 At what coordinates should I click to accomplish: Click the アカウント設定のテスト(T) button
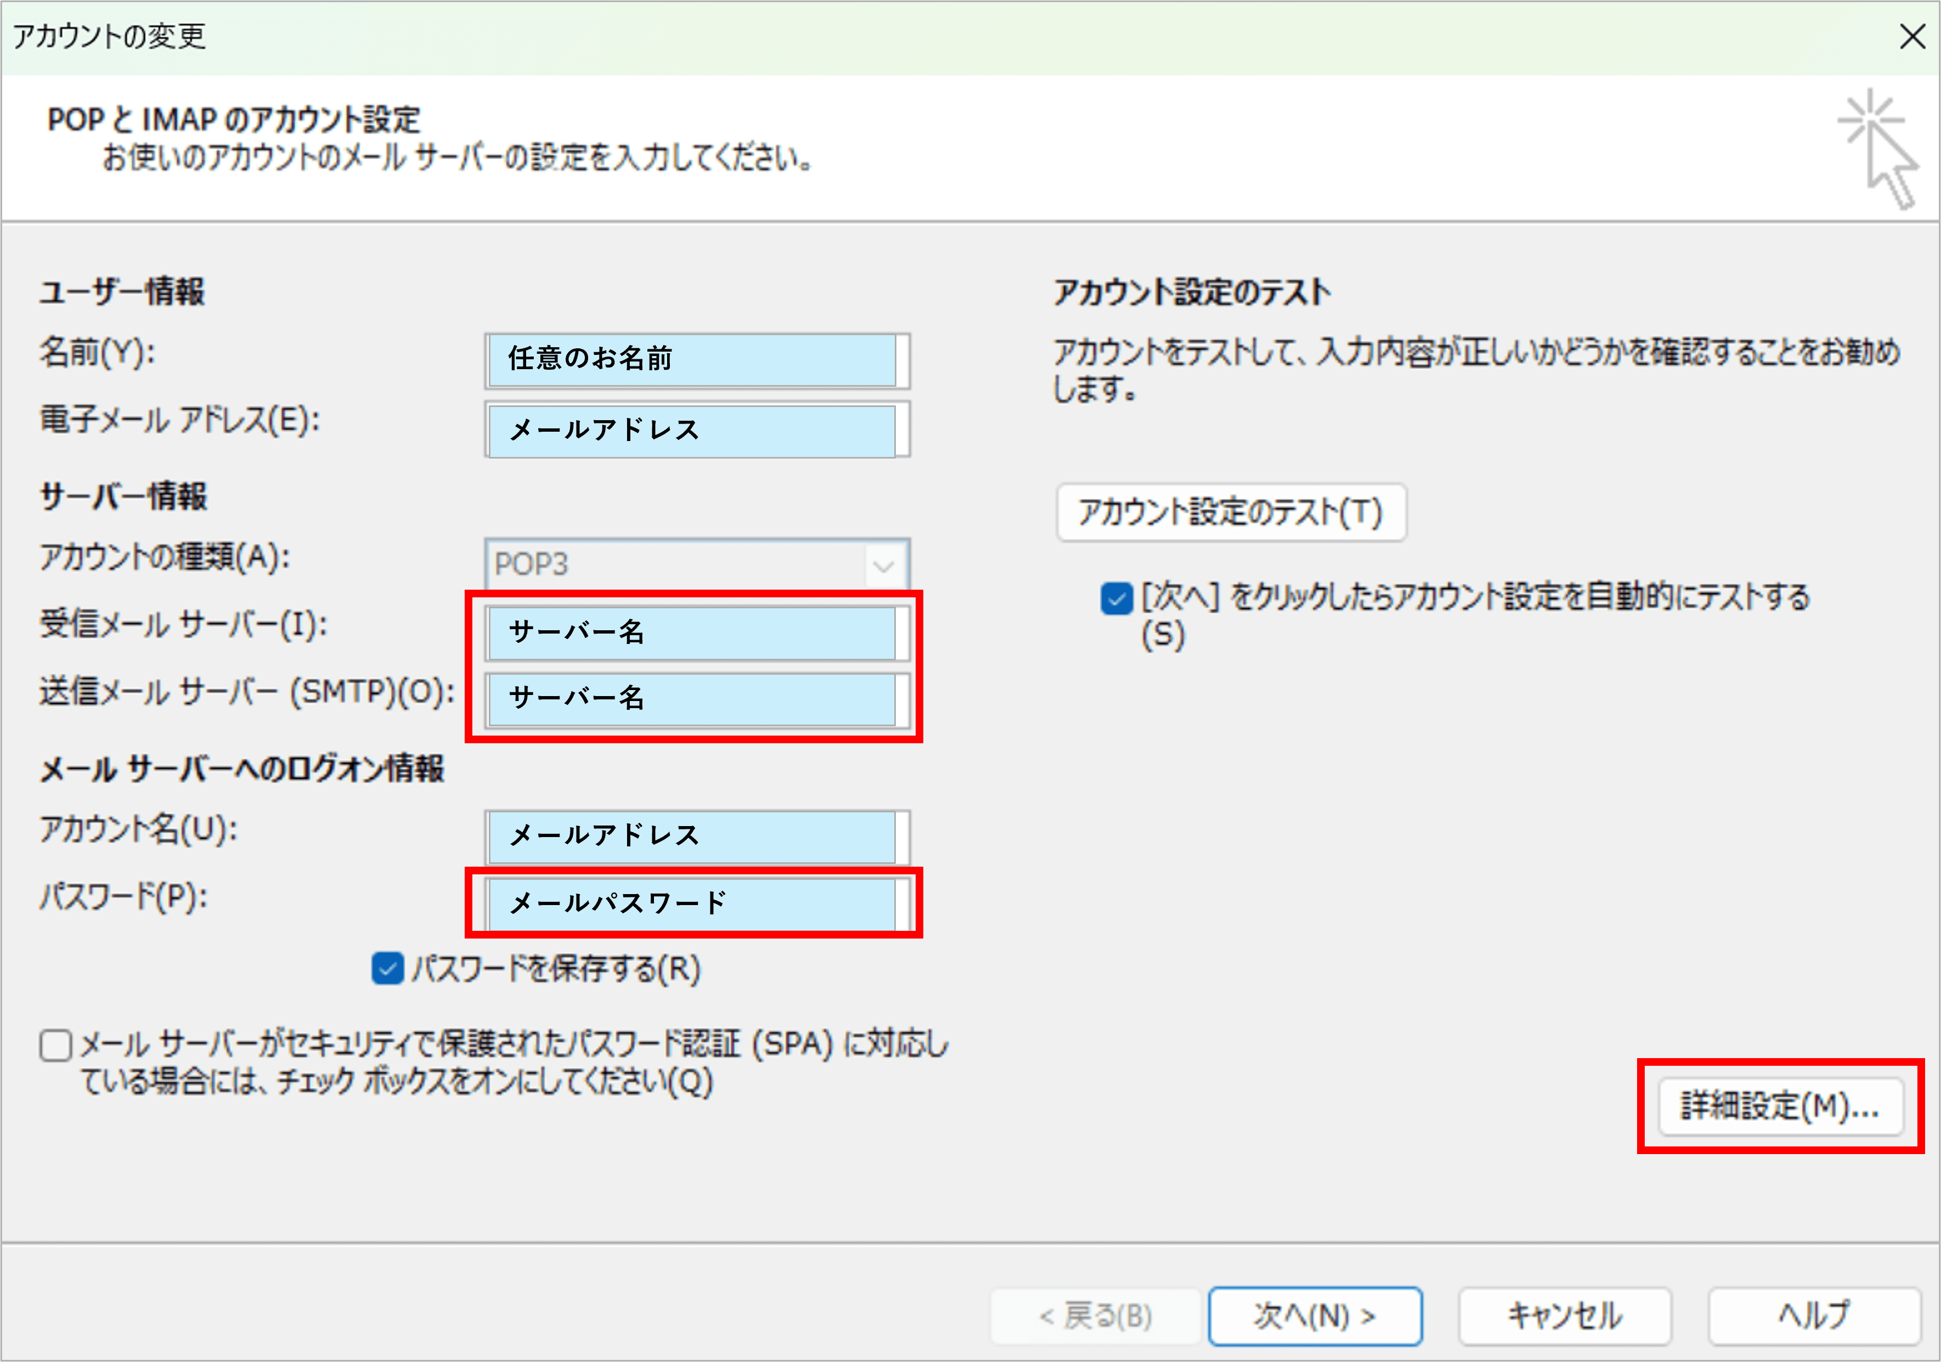tap(1231, 512)
